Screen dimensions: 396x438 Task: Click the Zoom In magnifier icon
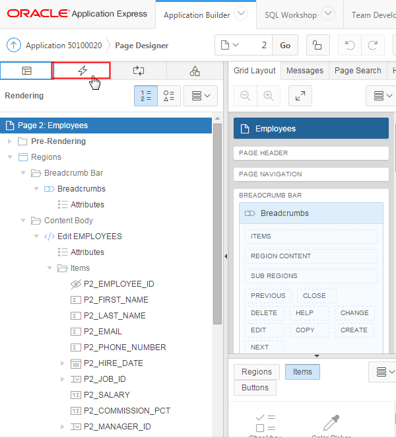268,96
